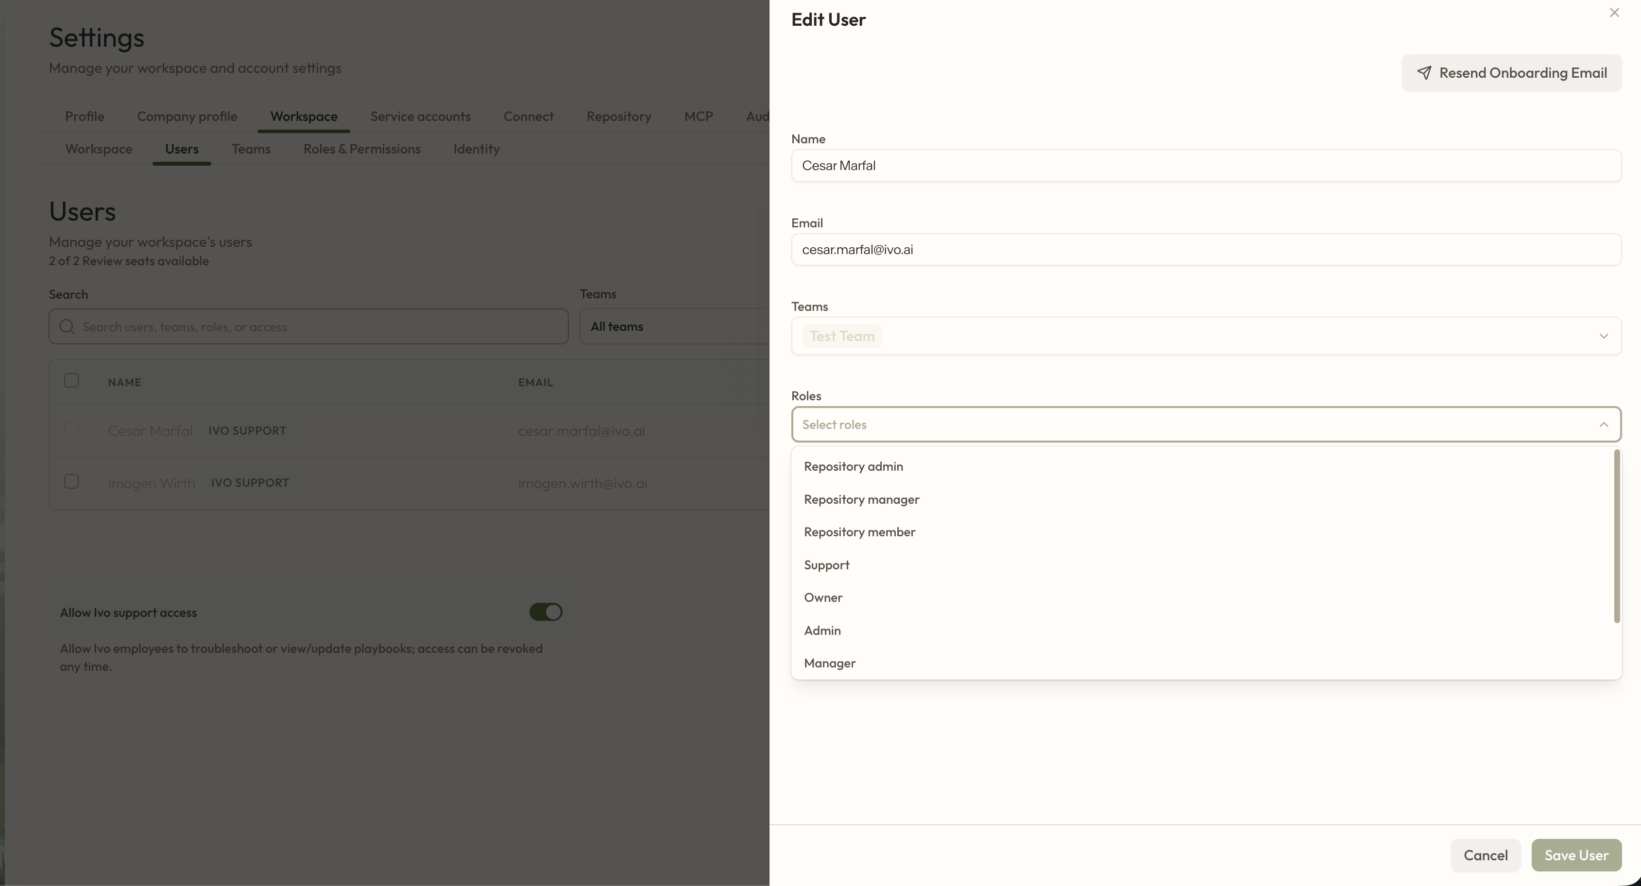The image size is (1641, 886).
Task: Open the Profile tab
Action: [x=85, y=117]
